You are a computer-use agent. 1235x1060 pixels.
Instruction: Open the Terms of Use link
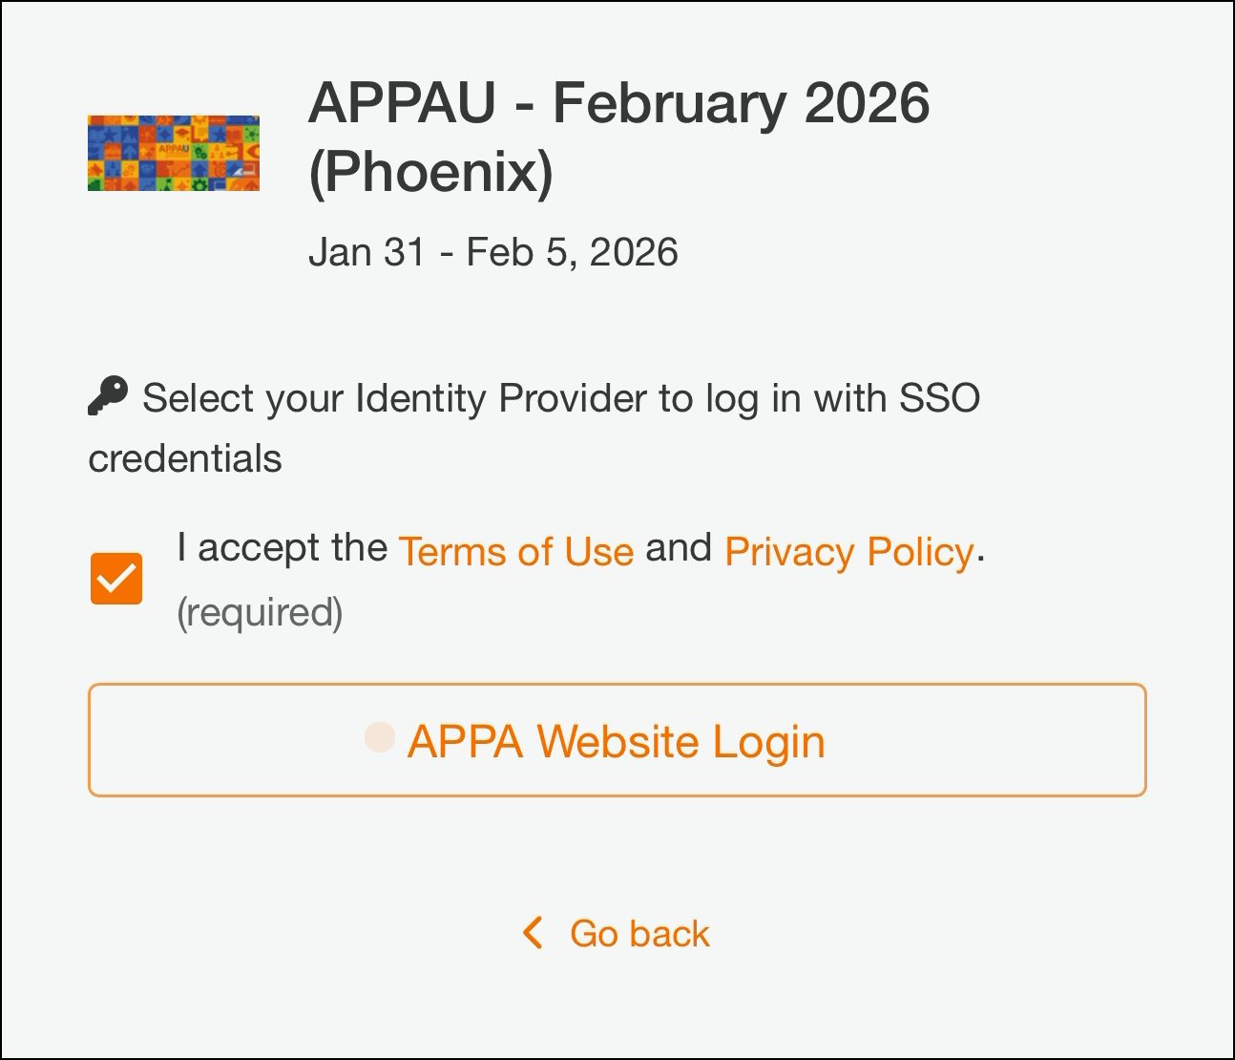515,552
